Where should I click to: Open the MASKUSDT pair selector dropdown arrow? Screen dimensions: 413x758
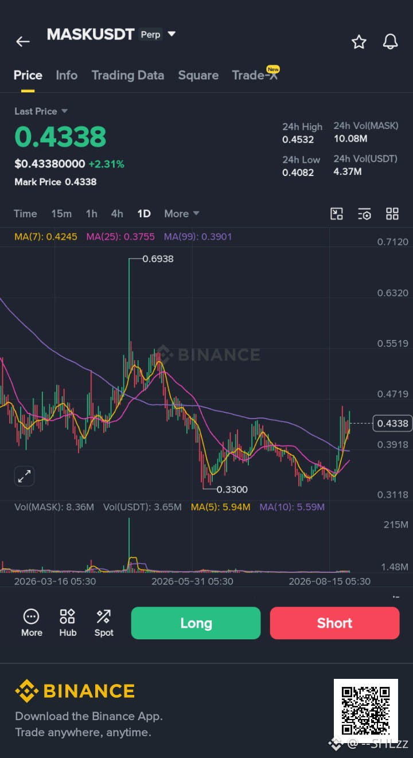tap(172, 34)
